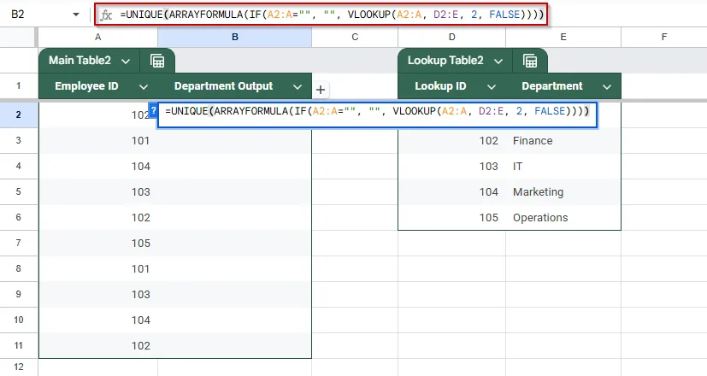Viewport: 707px width, 376px height.
Task: Select Lookup ID cell 103
Action: pyautogui.click(x=451, y=167)
